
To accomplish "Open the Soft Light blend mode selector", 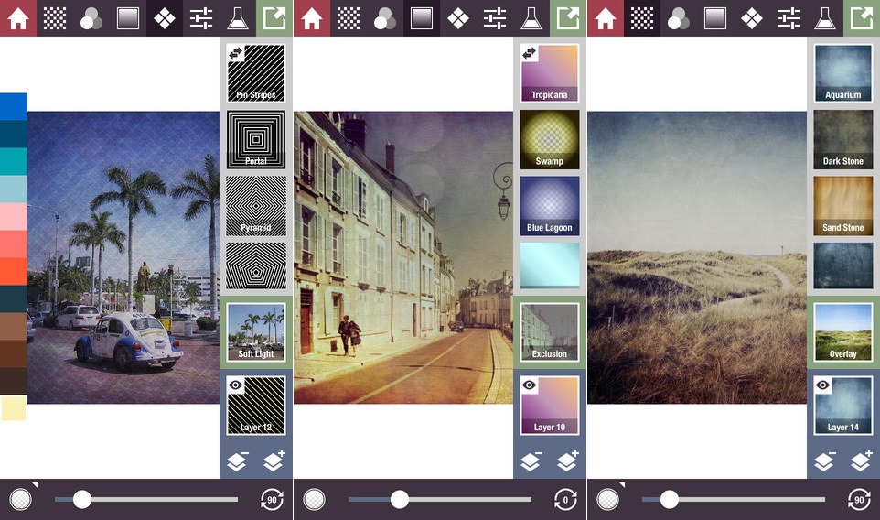I will (x=256, y=332).
